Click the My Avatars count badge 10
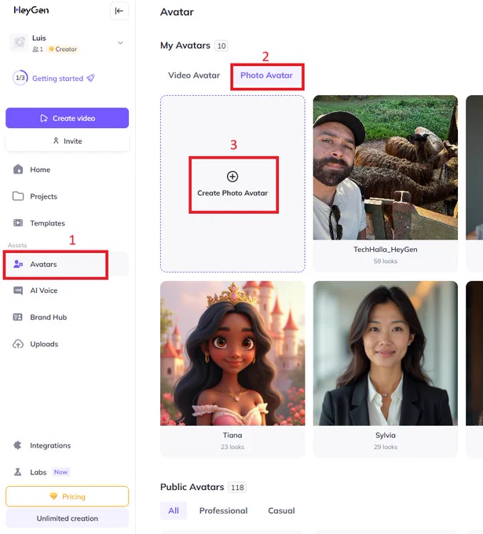 (221, 46)
